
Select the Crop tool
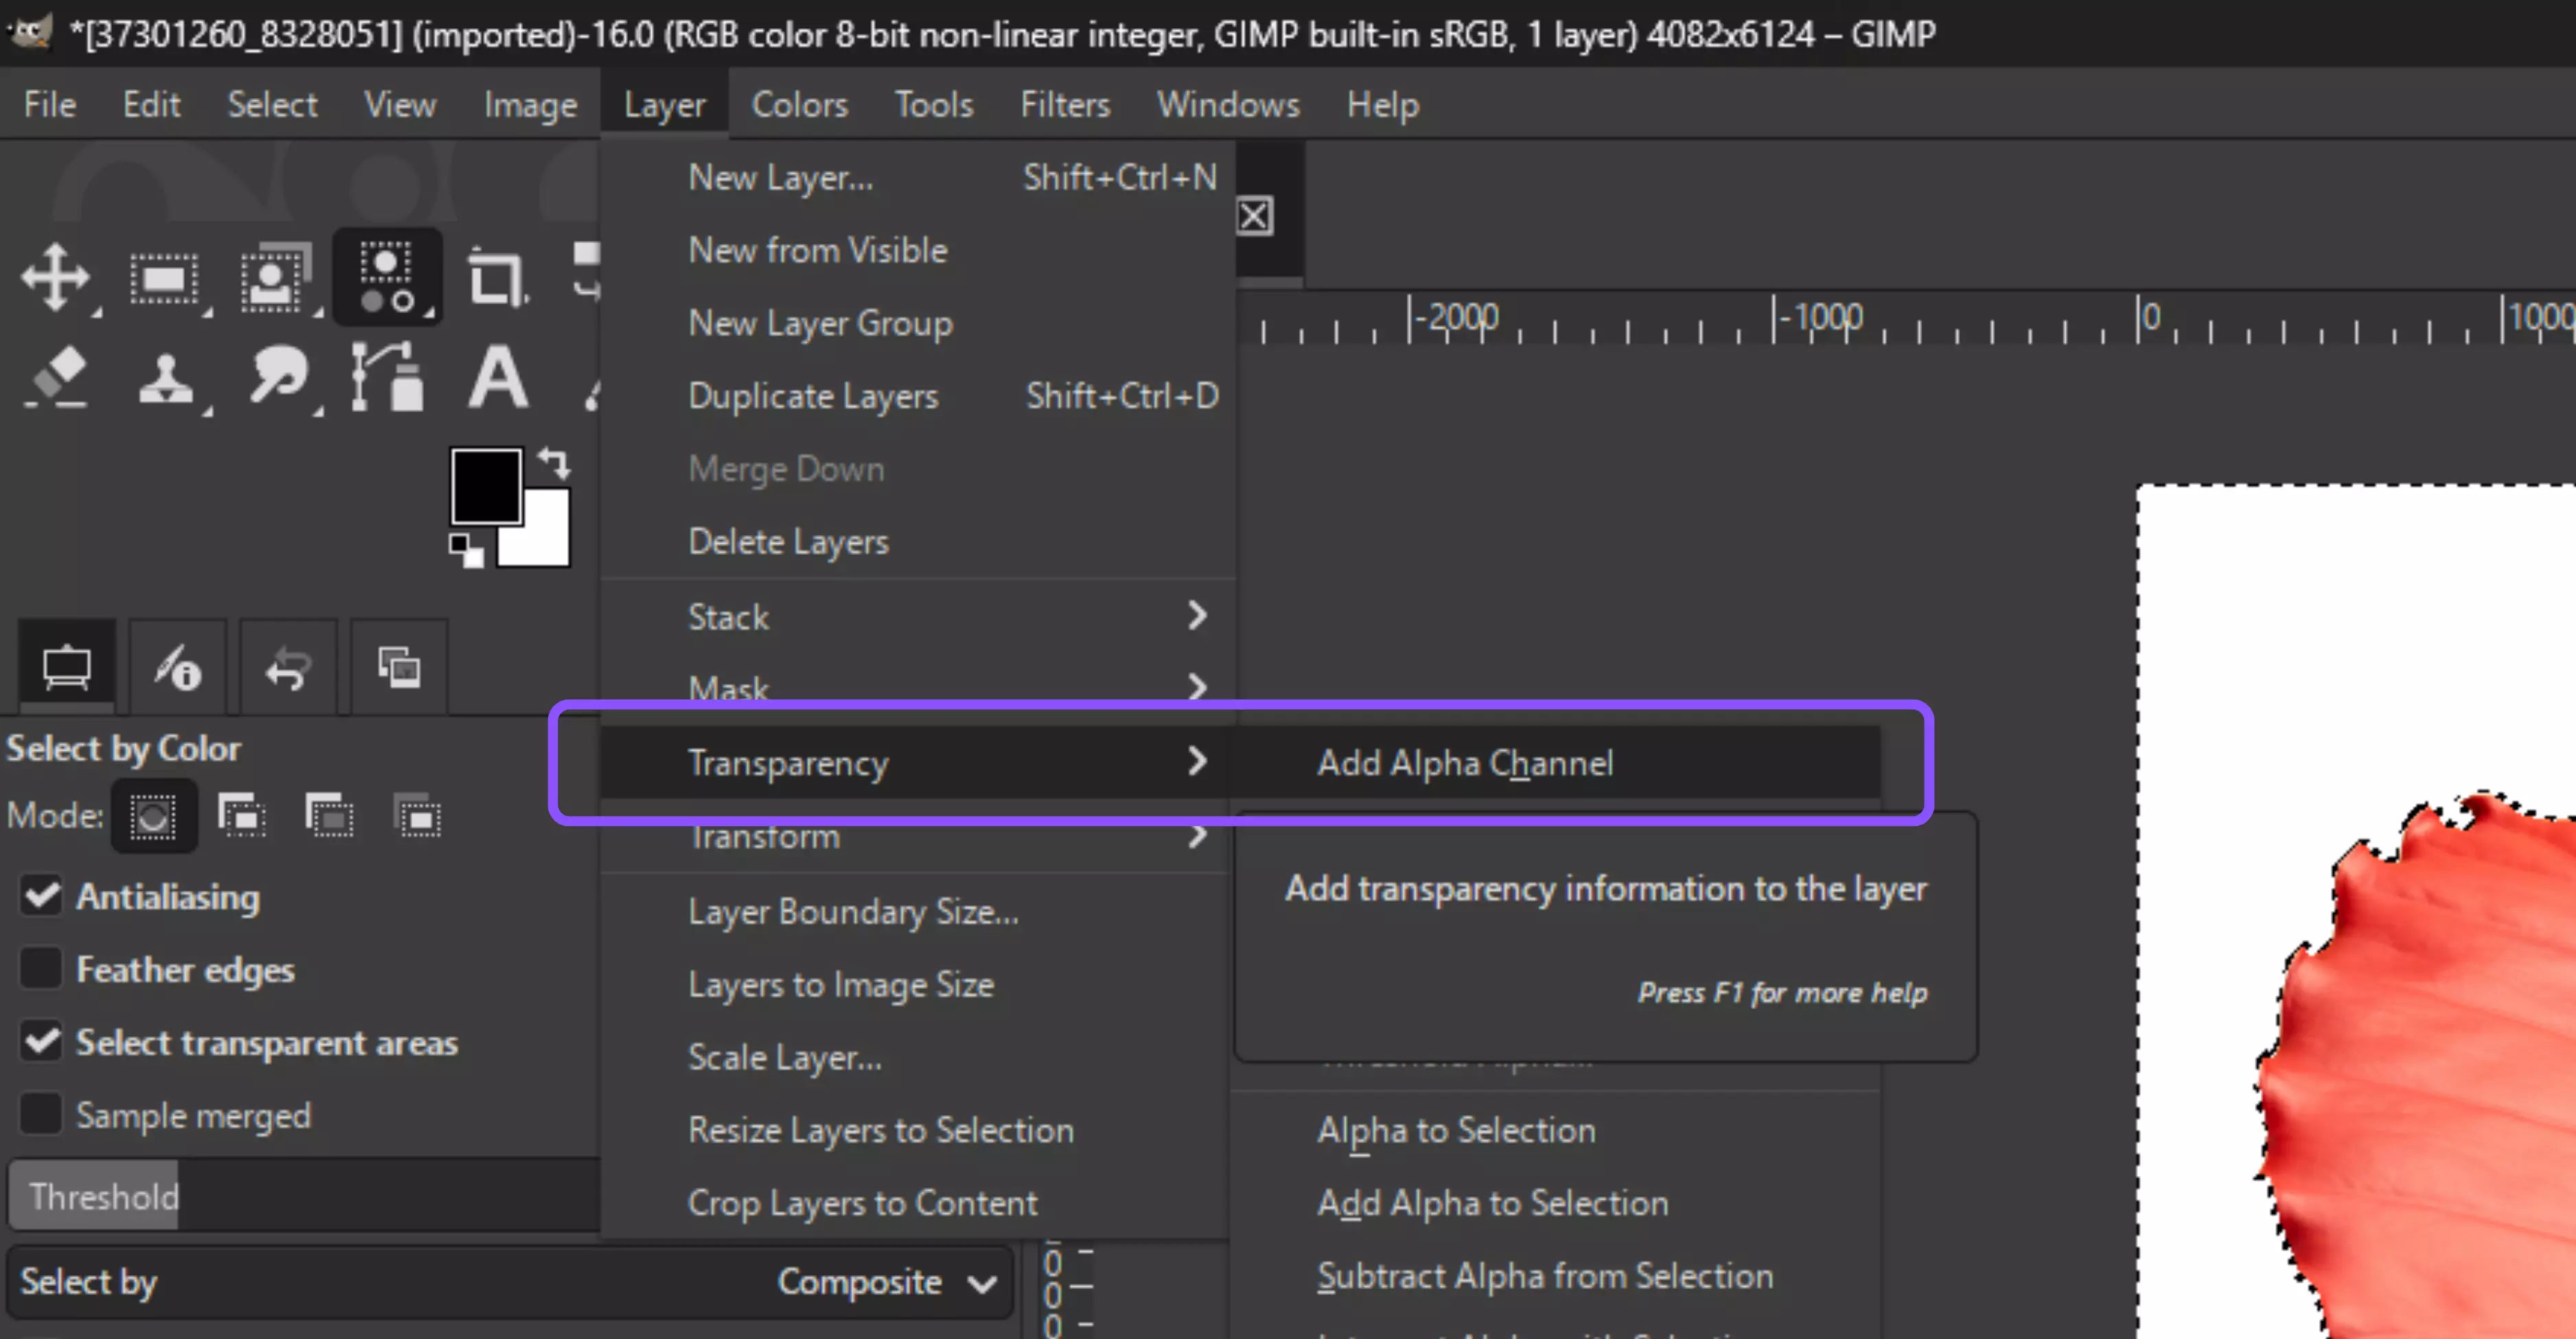(x=497, y=278)
